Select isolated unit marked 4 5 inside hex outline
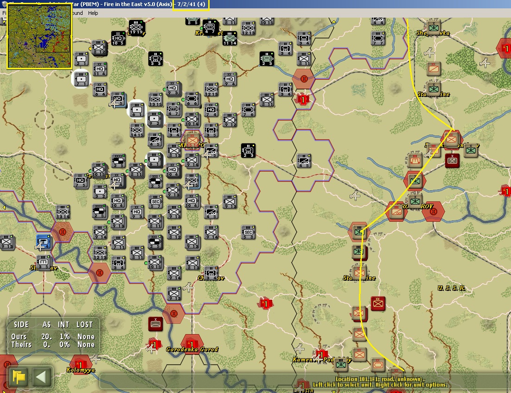The image size is (511, 393). click(x=304, y=161)
